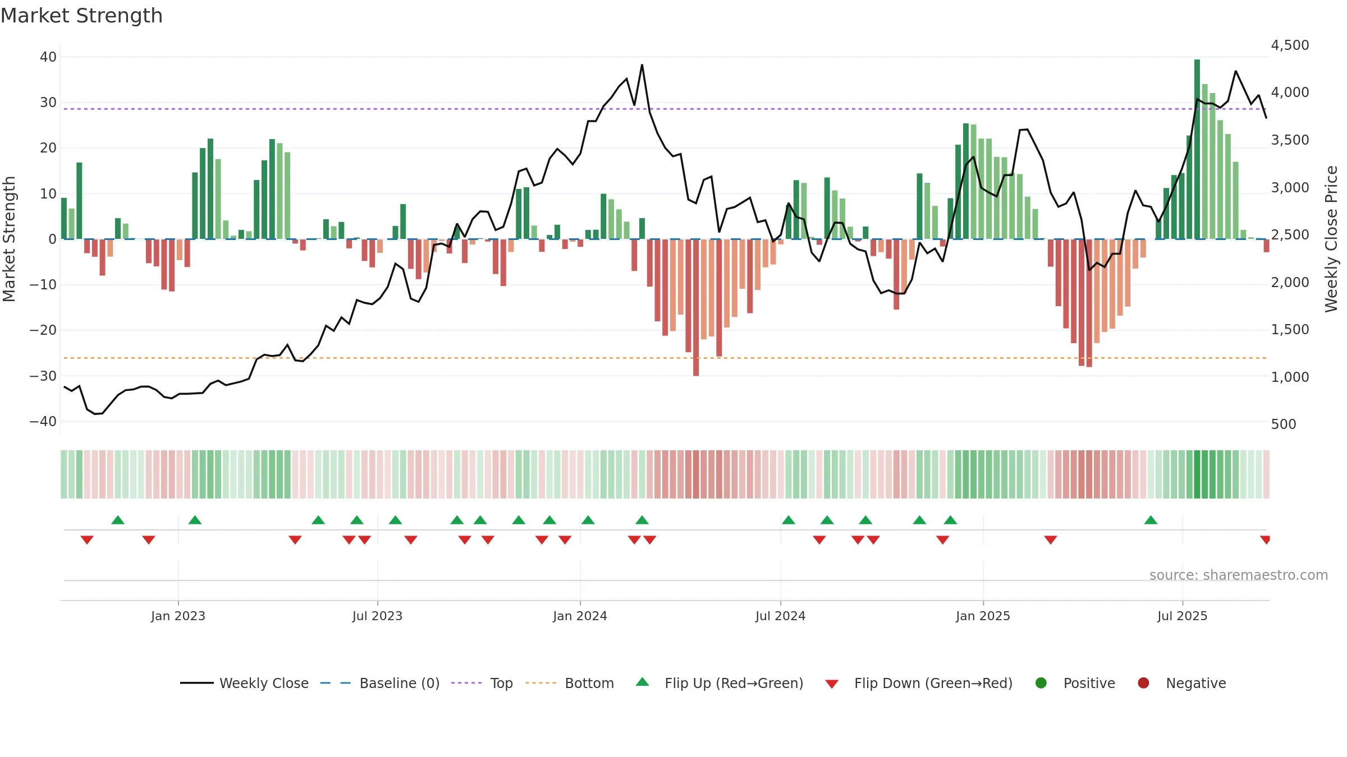Click the black Weekly Close legend line
The width and height of the screenshot is (1347, 757).
tap(196, 683)
